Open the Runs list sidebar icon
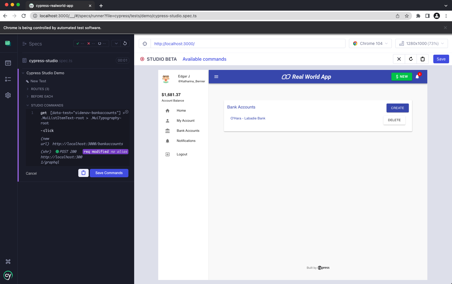 pyautogui.click(x=8, y=79)
